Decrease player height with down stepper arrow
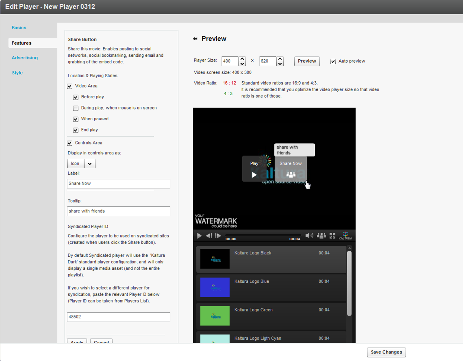This screenshot has height=361, width=463. [280, 64]
